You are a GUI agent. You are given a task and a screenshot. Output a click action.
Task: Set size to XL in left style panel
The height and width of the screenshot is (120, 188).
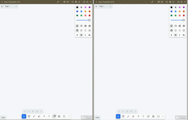click(x=90, y=35)
